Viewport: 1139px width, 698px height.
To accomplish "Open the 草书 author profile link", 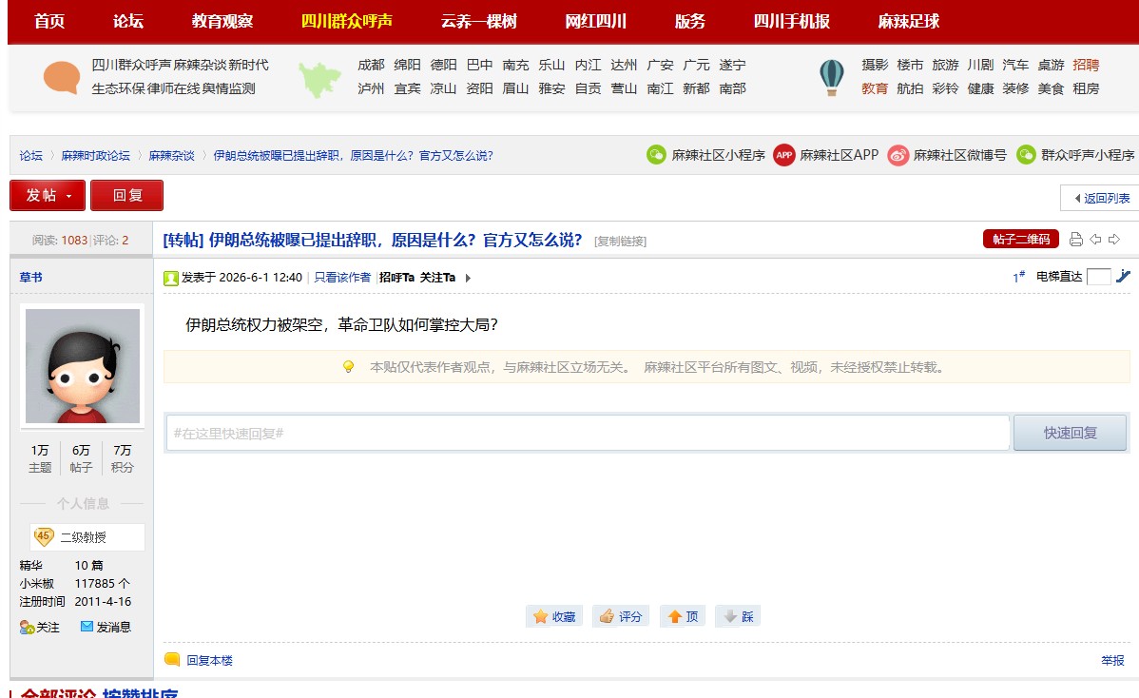I will [30, 278].
